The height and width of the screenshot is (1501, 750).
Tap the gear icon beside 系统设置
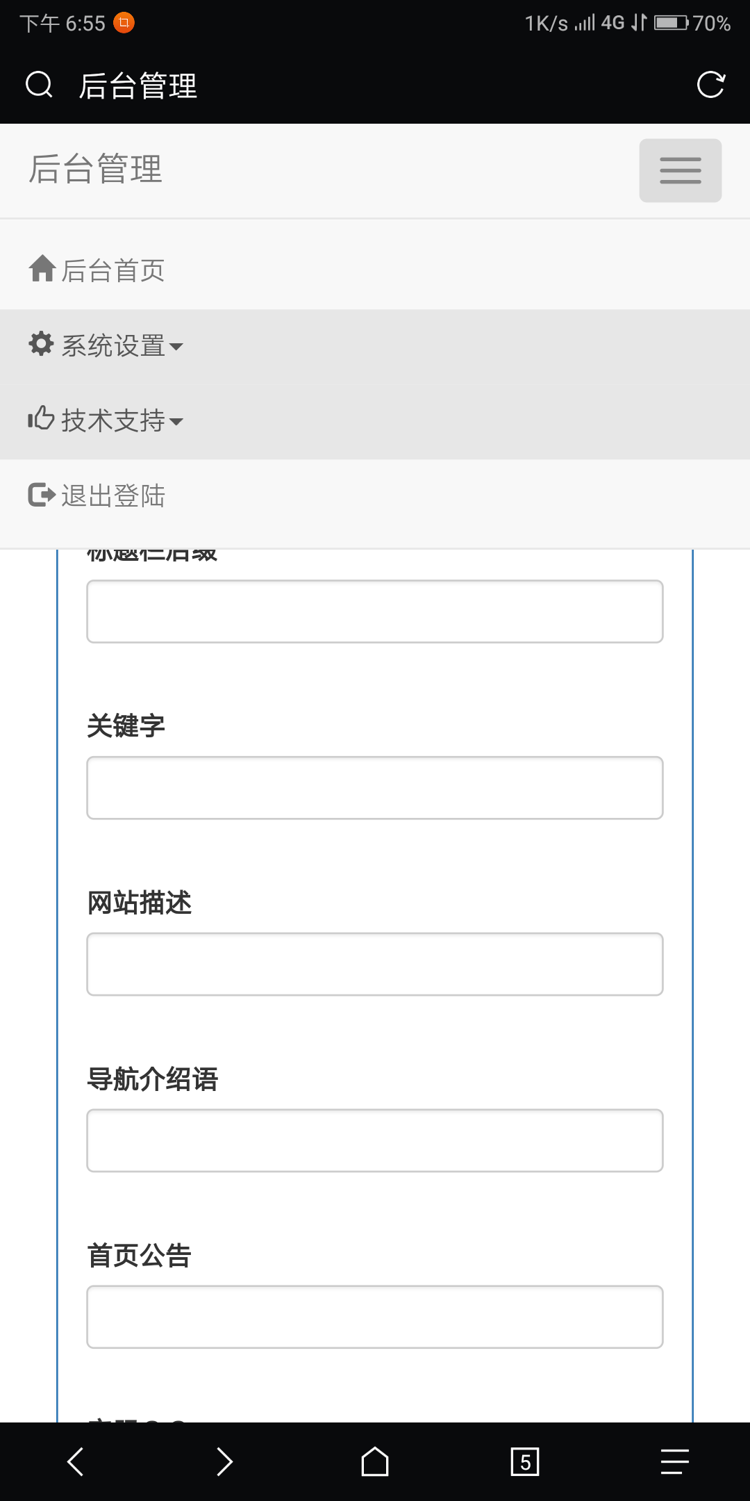pyautogui.click(x=41, y=344)
